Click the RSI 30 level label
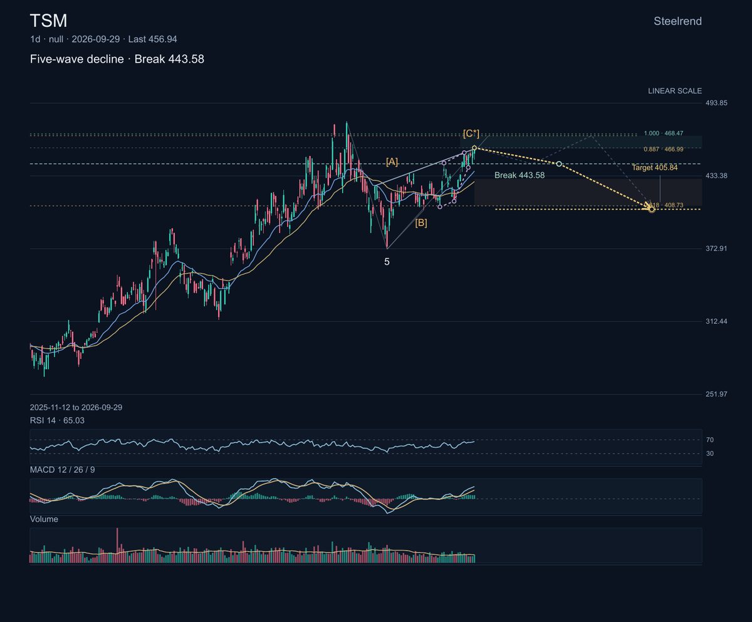 point(710,454)
